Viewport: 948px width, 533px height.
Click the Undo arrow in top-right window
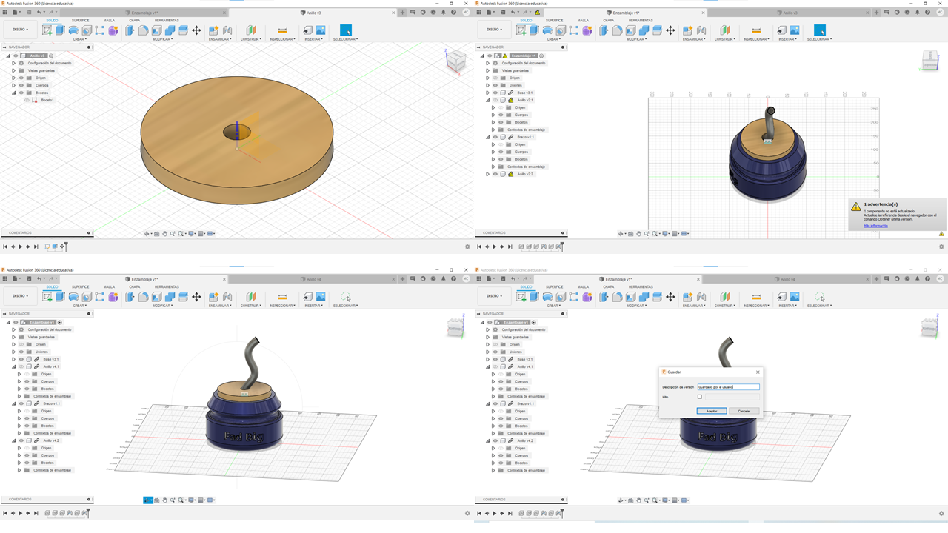[x=513, y=12]
